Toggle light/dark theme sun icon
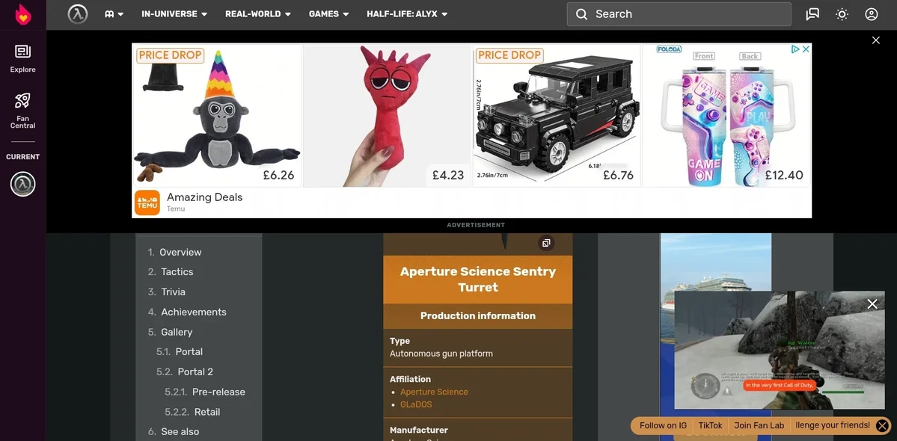Screen dimensions: 897x441 842,14
